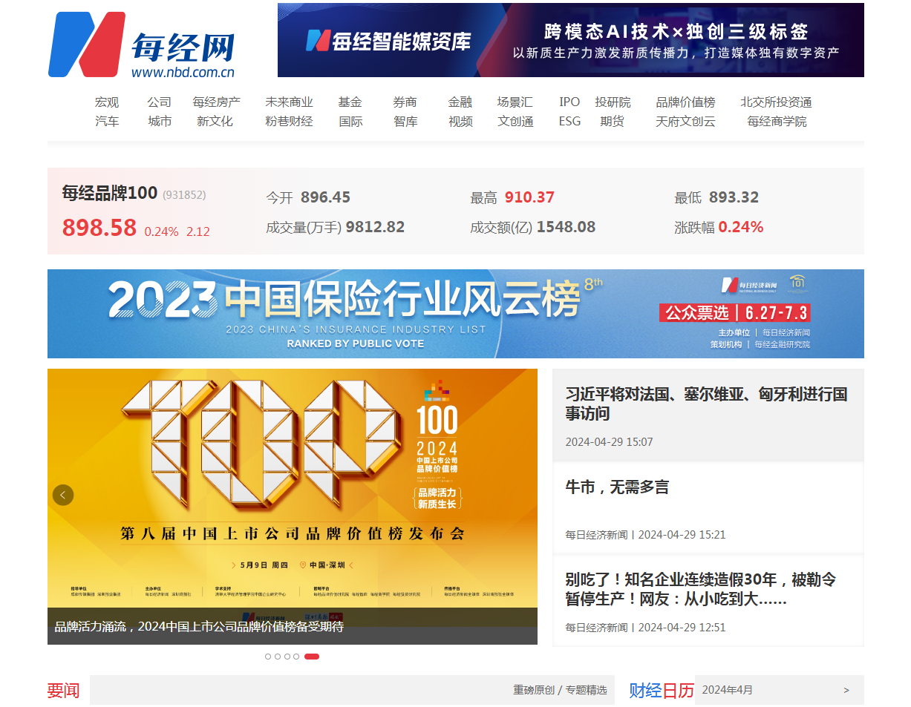This screenshot has height=707, width=911.
Task: Click the 每经品牌100 index title
Action: pos(110,194)
